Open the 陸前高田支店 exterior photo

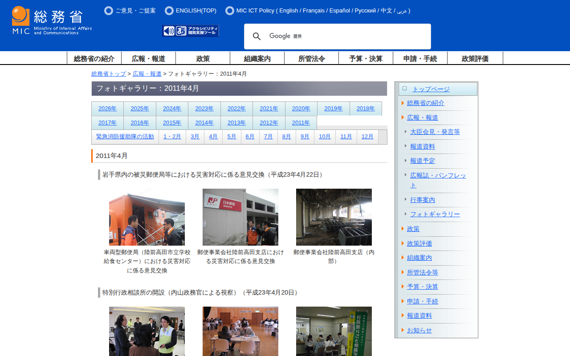point(240,217)
